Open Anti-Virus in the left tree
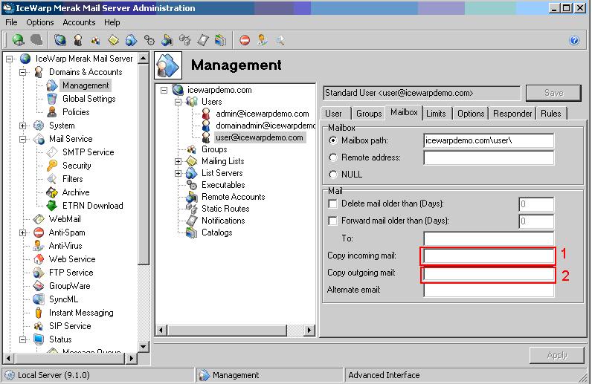The width and height of the screenshot is (592, 384). pos(65,246)
